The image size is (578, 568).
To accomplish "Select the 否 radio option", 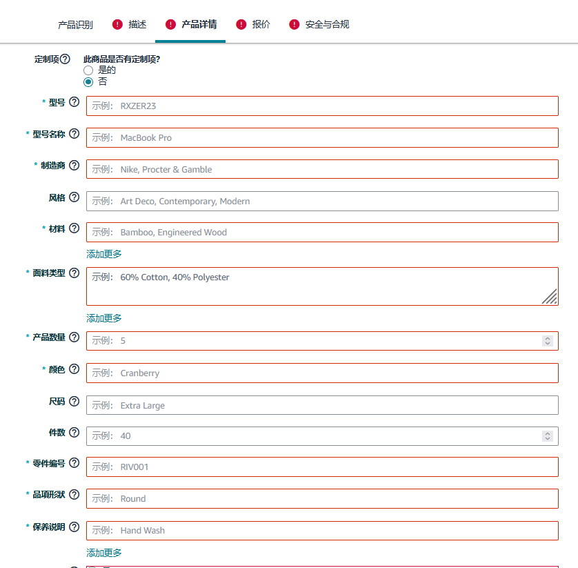I will tap(88, 81).
